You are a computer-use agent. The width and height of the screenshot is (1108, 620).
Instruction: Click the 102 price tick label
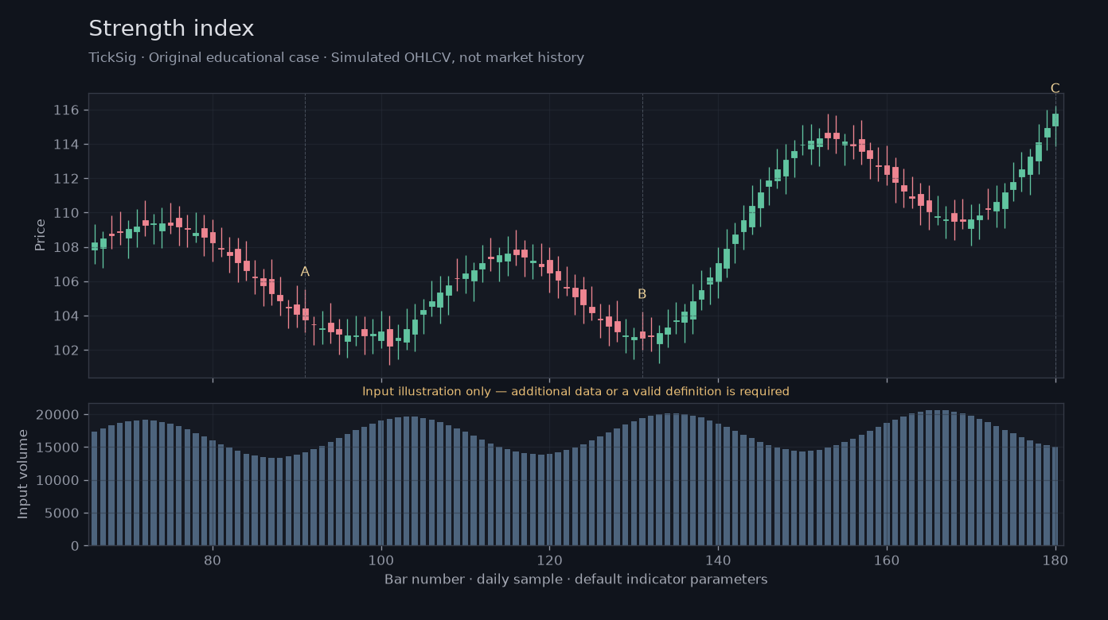click(66, 351)
